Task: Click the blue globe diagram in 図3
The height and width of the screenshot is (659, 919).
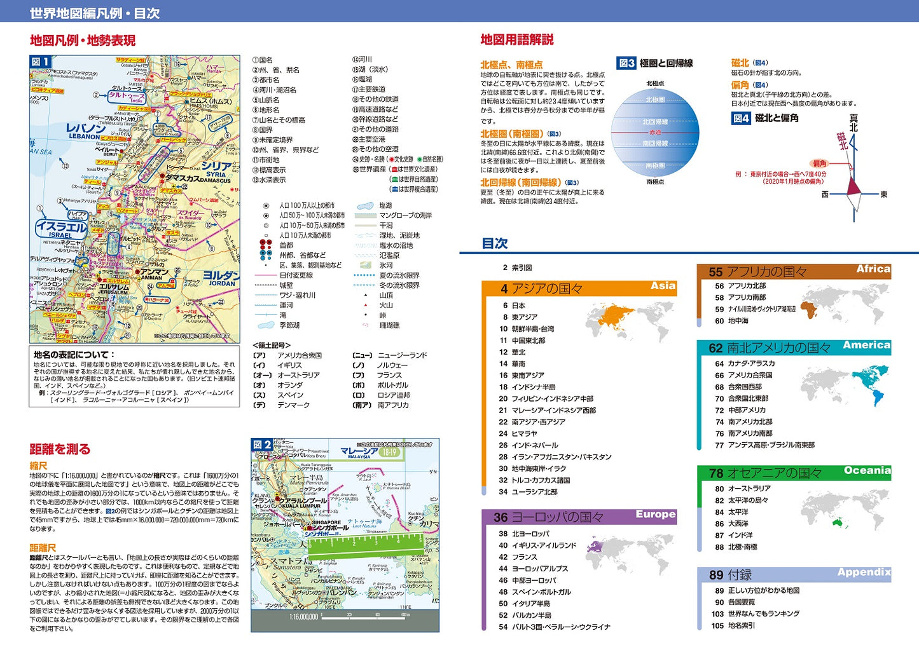Action: click(x=655, y=132)
